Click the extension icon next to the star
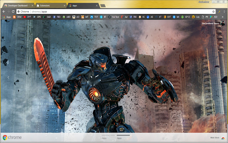 pyautogui.click(x=219, y=11)
